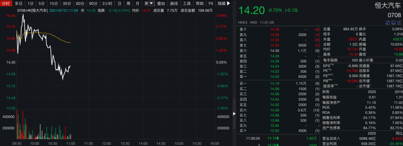Open the 帮助 help menu
The height and width of the screenshot is (146, 403).
pyautogui.click(x=200, y=3)
